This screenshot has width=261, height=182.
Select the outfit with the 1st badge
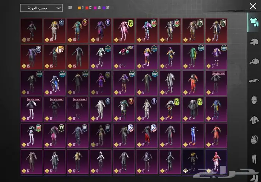[x=54, y=57]
